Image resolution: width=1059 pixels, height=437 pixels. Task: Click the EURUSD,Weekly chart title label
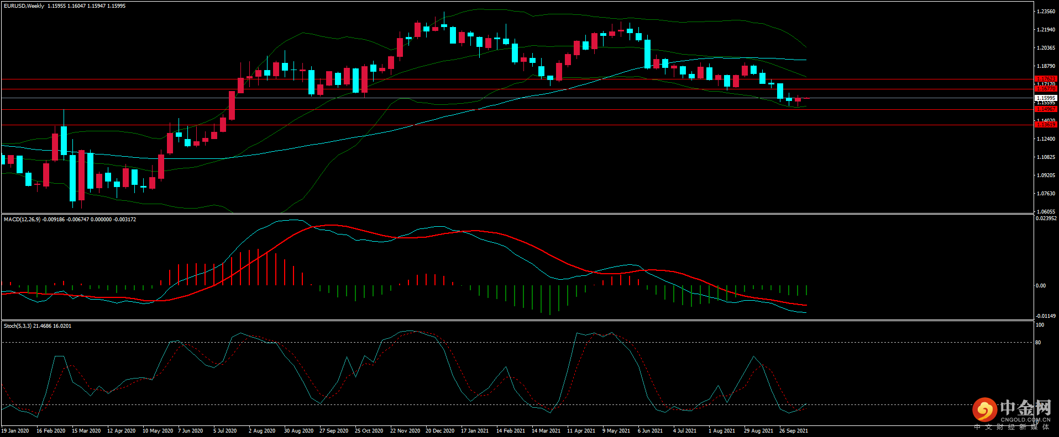click(24, 6)
